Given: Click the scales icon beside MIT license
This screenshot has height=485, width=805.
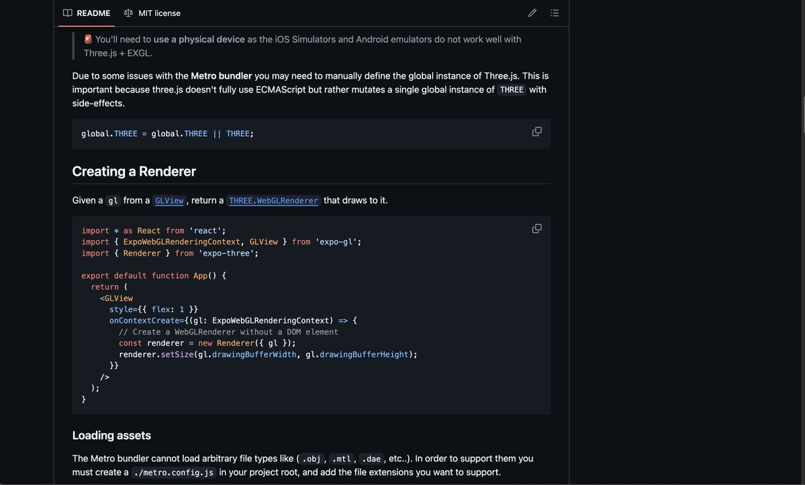Looking at the screenshot, I should click(128, 13).
